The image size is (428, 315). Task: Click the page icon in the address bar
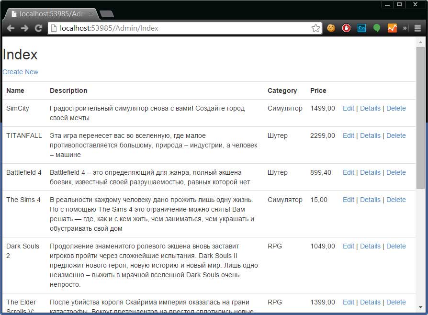54,28
